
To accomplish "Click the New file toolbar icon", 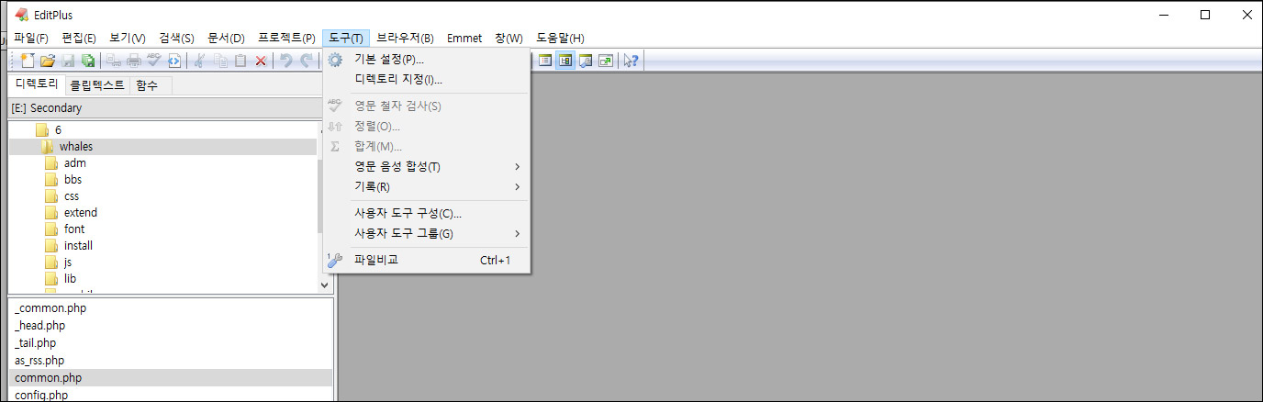I will [28, 61].
